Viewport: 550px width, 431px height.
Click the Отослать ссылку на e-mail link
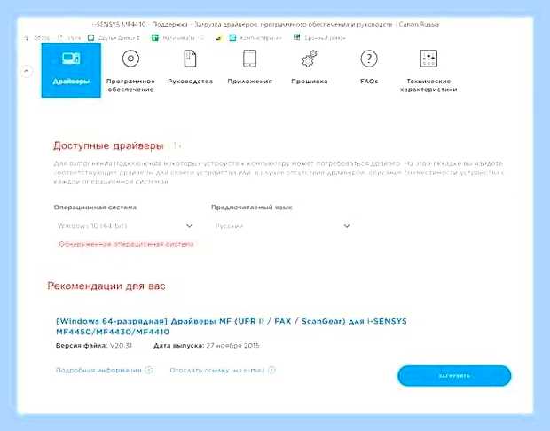223,371
